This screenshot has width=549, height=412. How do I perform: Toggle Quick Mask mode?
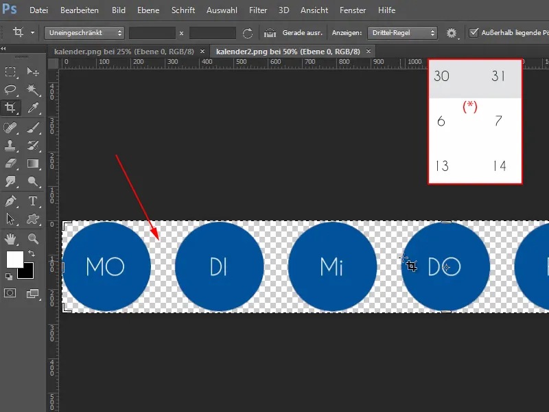[x=10, y=293]
